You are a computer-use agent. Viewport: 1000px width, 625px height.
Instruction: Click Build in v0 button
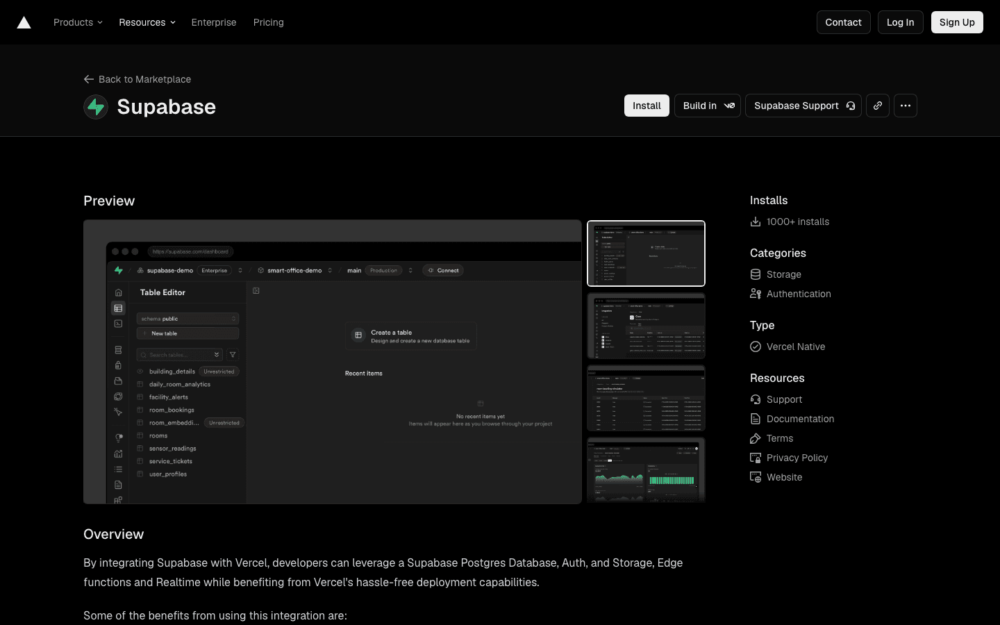click(708, 106)
